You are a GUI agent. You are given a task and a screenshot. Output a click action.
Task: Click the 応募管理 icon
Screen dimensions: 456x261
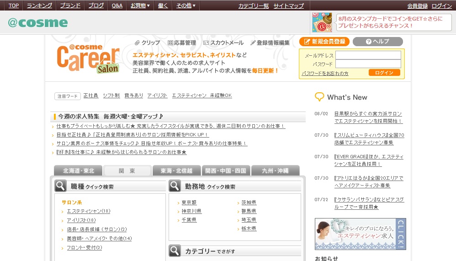coord(170,43)
